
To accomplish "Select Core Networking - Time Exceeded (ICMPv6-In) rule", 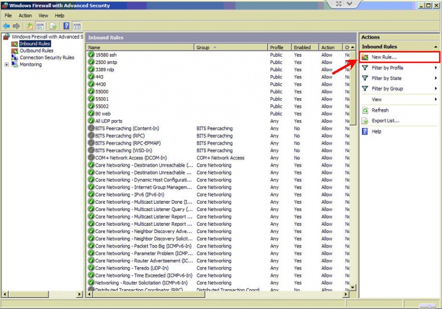I will pyautogui.click(x=218, y=275).
